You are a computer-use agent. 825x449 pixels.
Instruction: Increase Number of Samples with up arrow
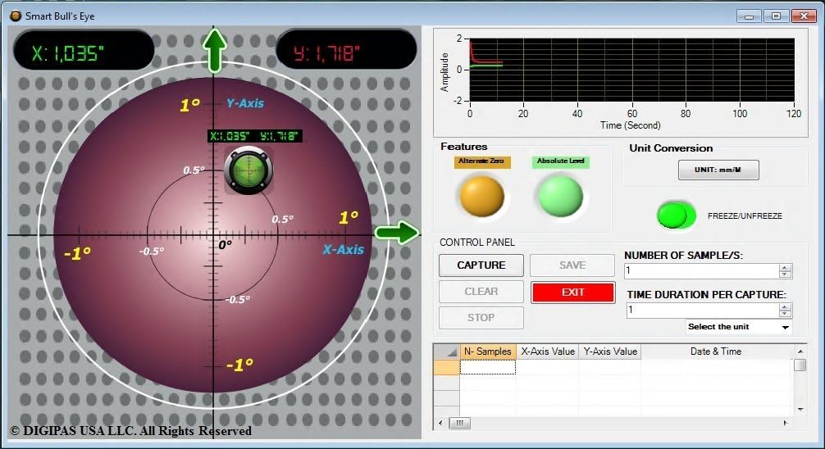point(785,267)
